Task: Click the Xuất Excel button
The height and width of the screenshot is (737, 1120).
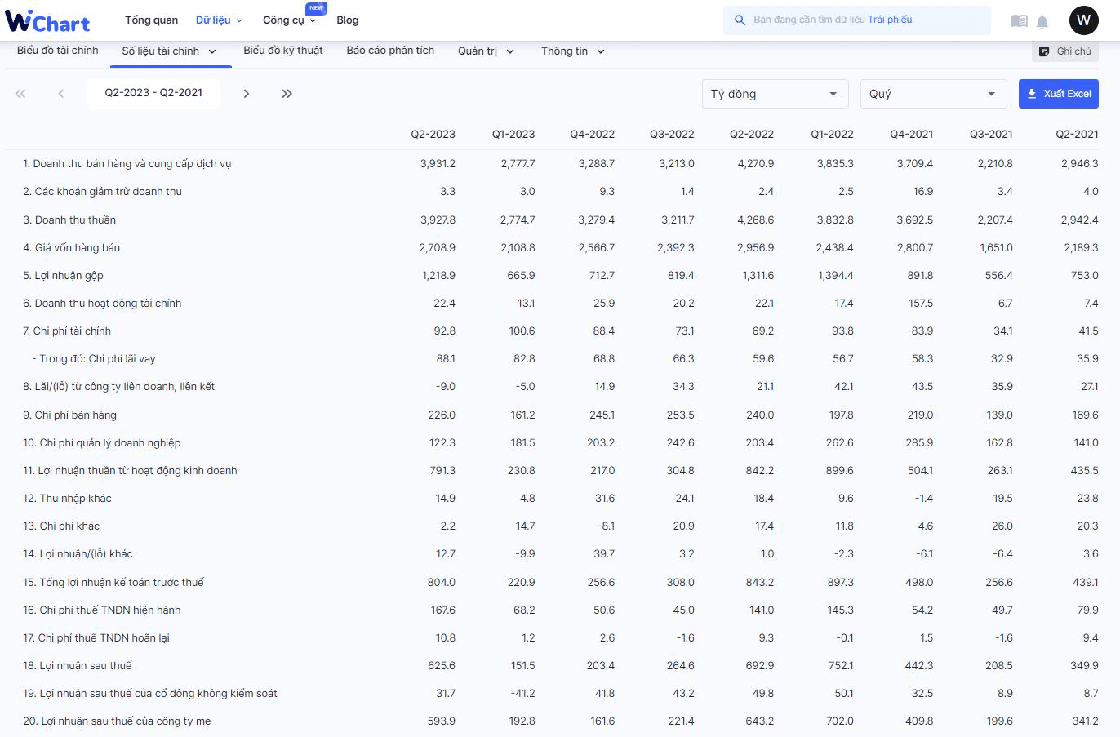Action: 1058,94
